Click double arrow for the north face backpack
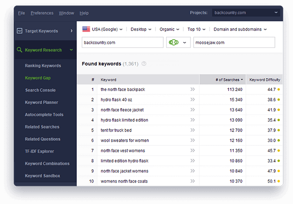 [x=193, y=89]
